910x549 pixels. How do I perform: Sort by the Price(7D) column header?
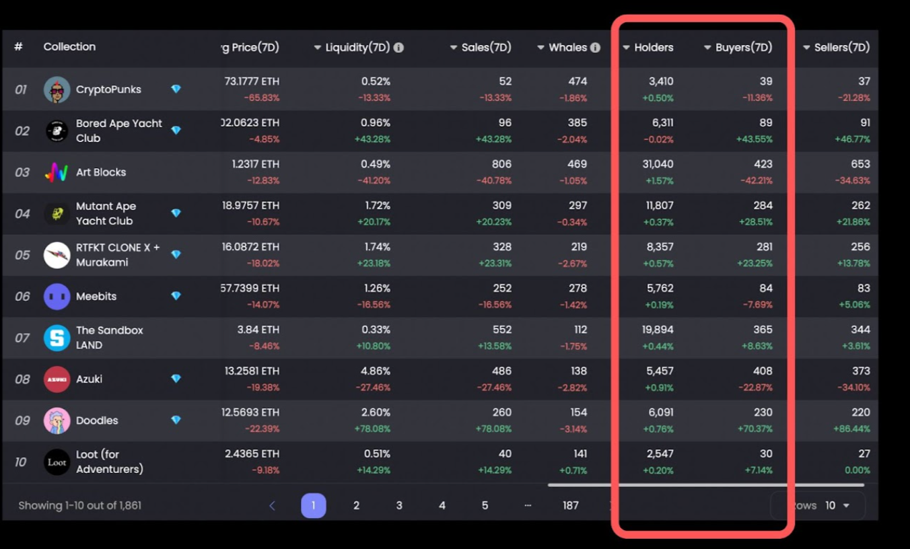click(250, 47)
